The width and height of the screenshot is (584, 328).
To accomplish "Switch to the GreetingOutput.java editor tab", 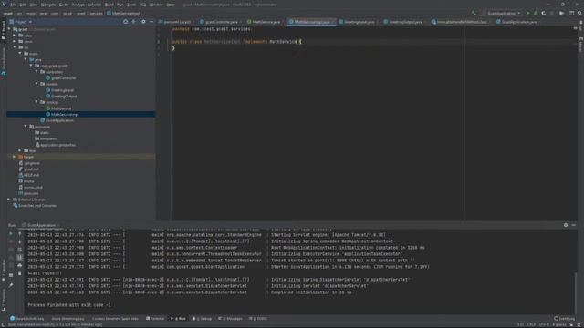I will pos(403,22).
